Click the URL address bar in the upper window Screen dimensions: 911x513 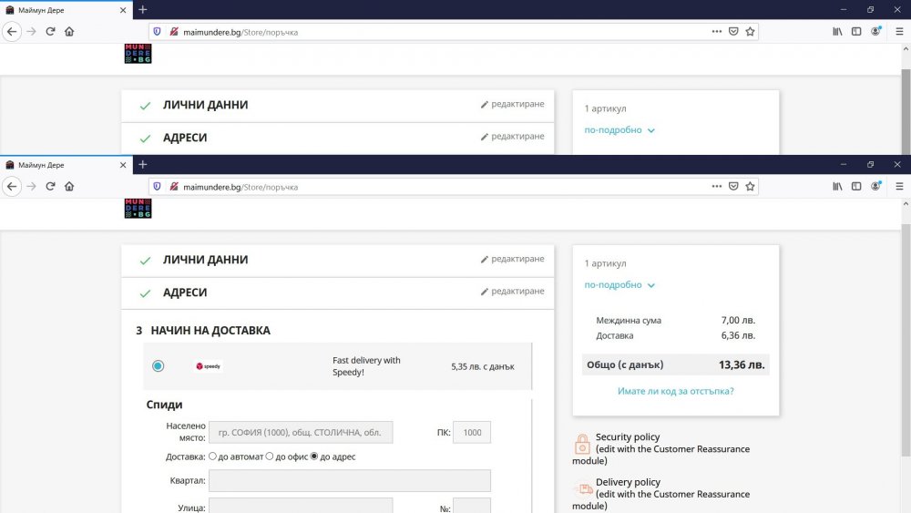(453, 31)
